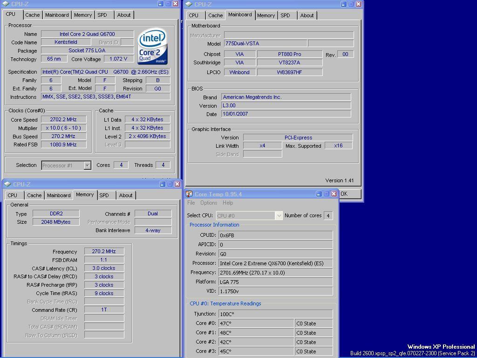Click the CAS# Latency value 3.0 clocks
This screenshot has height=358, width=477.
[x=104, y=268]
